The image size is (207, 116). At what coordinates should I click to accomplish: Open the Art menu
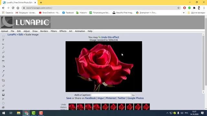pyautogui.click(x=71, y=31)
